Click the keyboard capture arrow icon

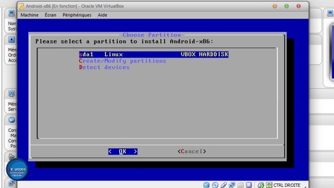pos(269,185)
